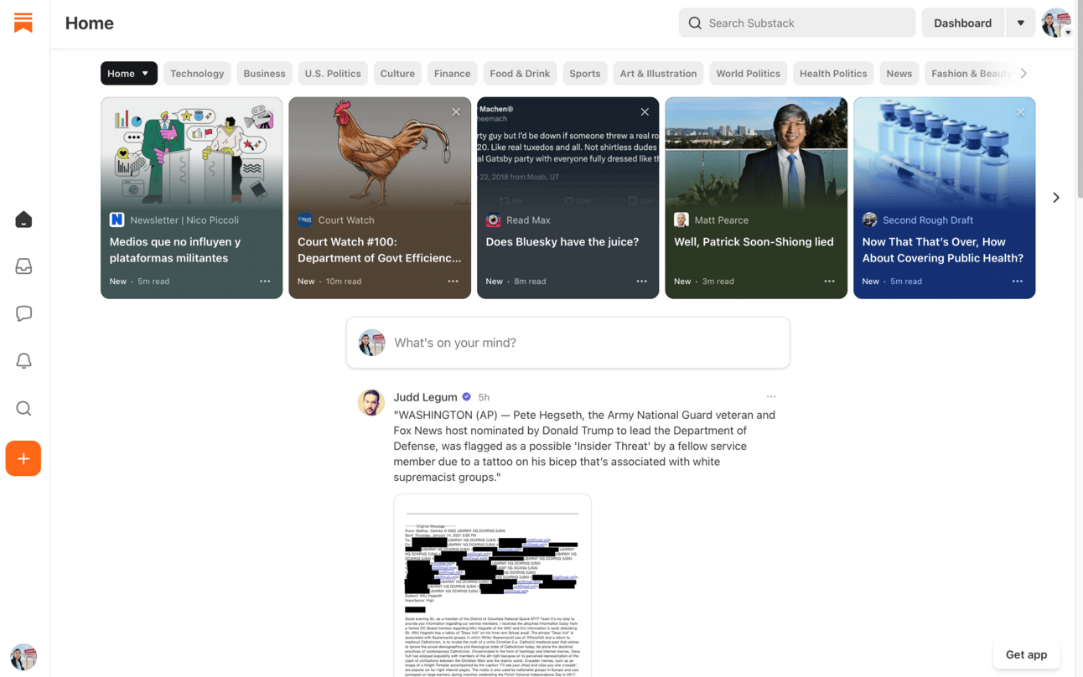Open the Home category dropdown

(x=129, y=74)
